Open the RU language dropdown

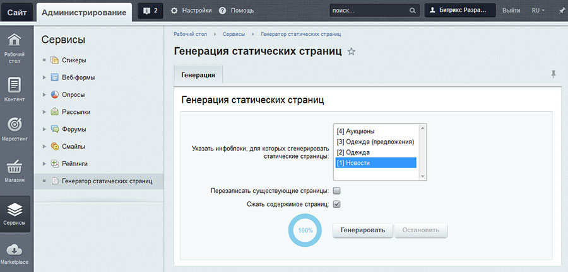pyautogui.click(x=538, y=11)
